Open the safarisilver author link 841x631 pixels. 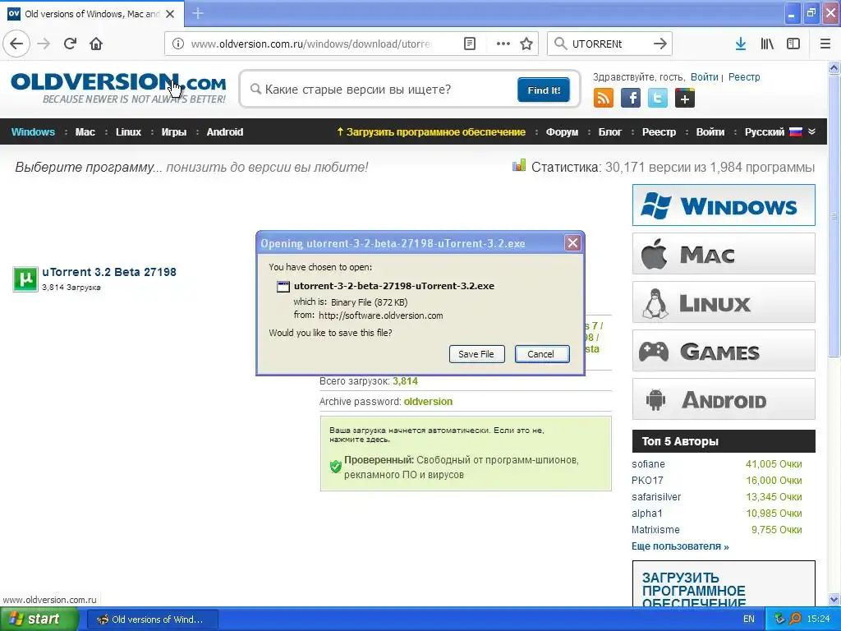tap(656, 497)
